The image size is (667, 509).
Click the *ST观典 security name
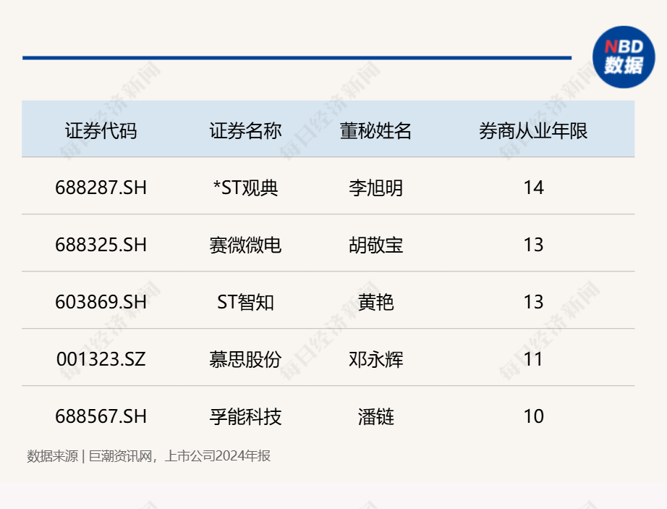tap(245, 188)
